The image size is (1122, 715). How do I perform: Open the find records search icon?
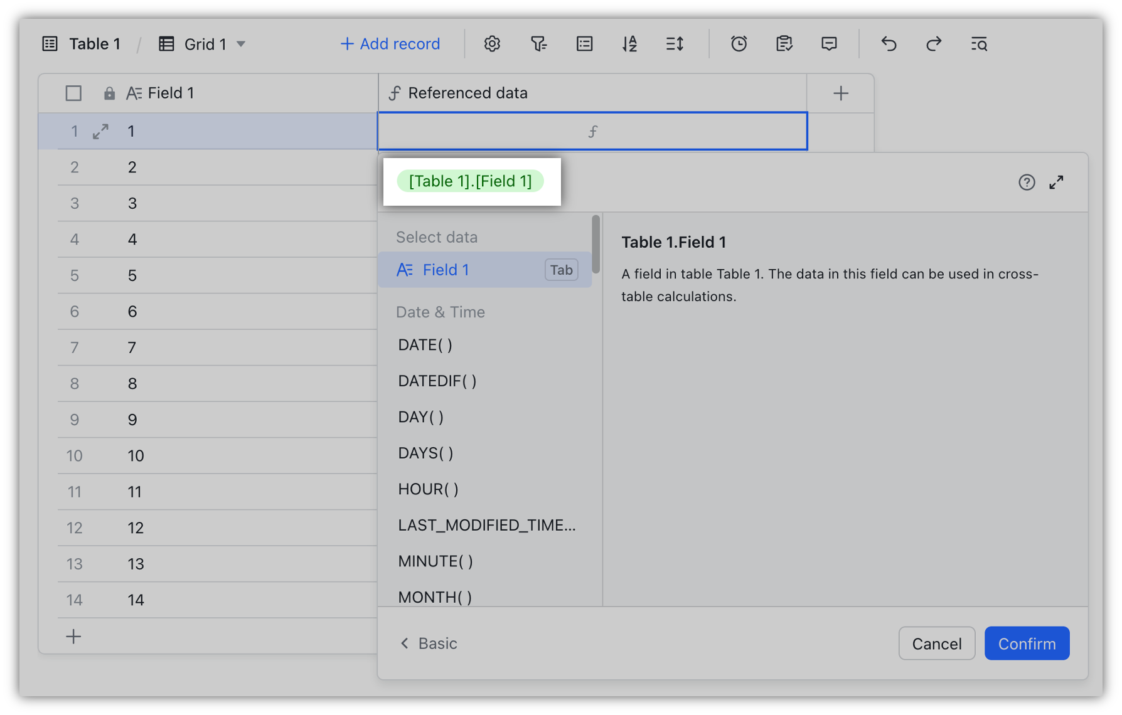click(979, 44)
